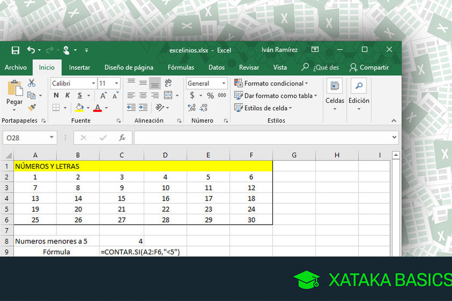452x301 pixels.
Task: Click the Center alignment icon
Action: pos(143,95)
